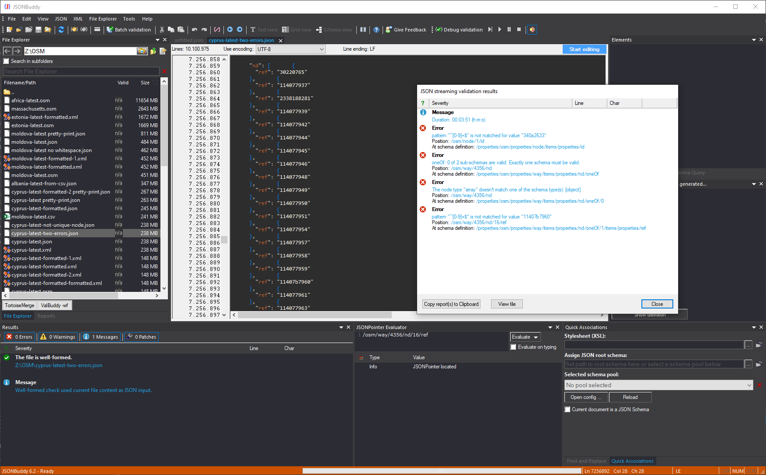Screen dimensions: 766x475
Task: Click the Open config ... button
Action: [586, 397]
